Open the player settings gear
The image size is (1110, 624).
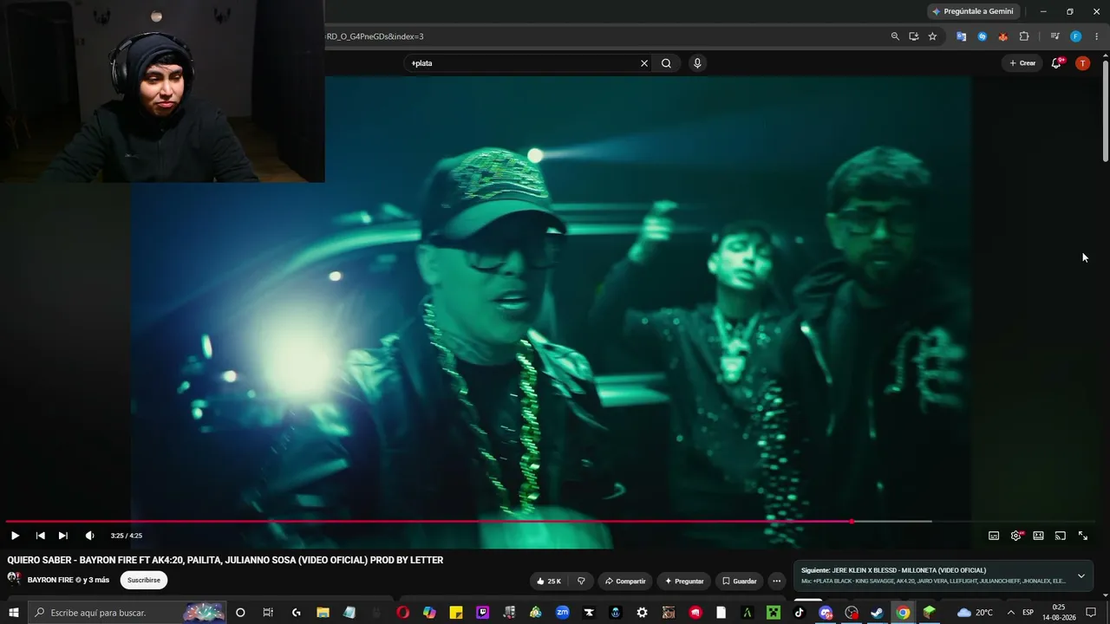(x=1016, y=536)
